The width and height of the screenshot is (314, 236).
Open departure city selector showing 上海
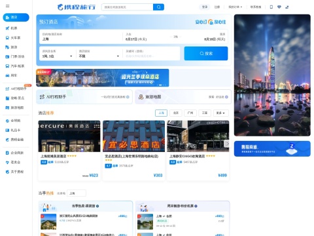point(77,193)
